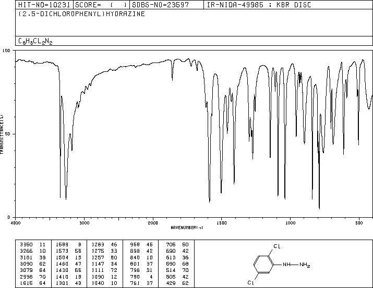Click the 1040 wavenumber in the table

(x=98, y=283)
